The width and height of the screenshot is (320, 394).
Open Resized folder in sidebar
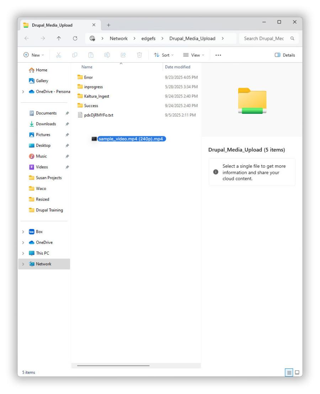click(x=42, y=199)
